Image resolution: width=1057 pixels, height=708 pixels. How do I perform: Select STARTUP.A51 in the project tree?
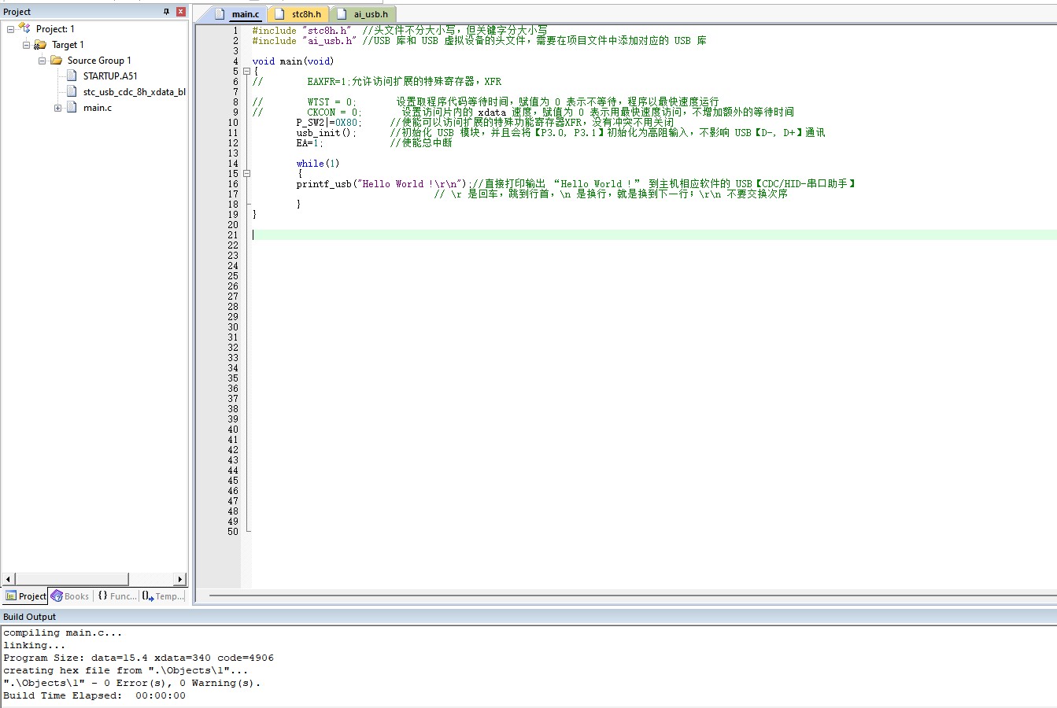pos(110,76)
